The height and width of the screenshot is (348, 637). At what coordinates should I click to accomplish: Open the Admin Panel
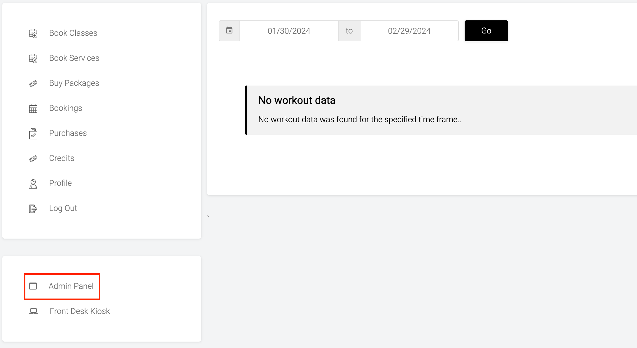click(x=71, y=286)
